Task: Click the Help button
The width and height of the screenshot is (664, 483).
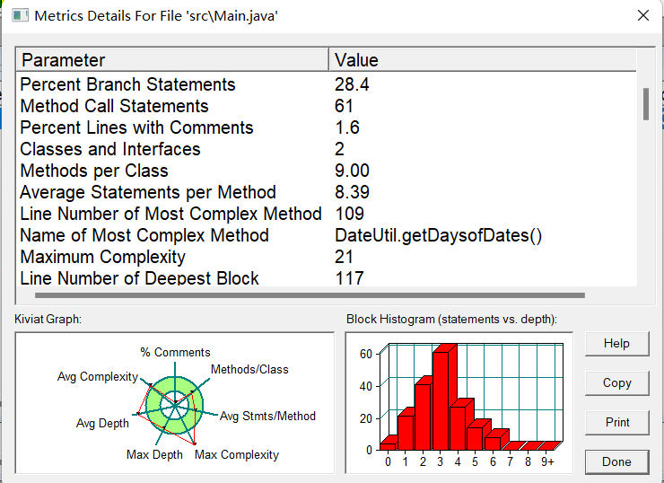Action: [x=616, y=344]
